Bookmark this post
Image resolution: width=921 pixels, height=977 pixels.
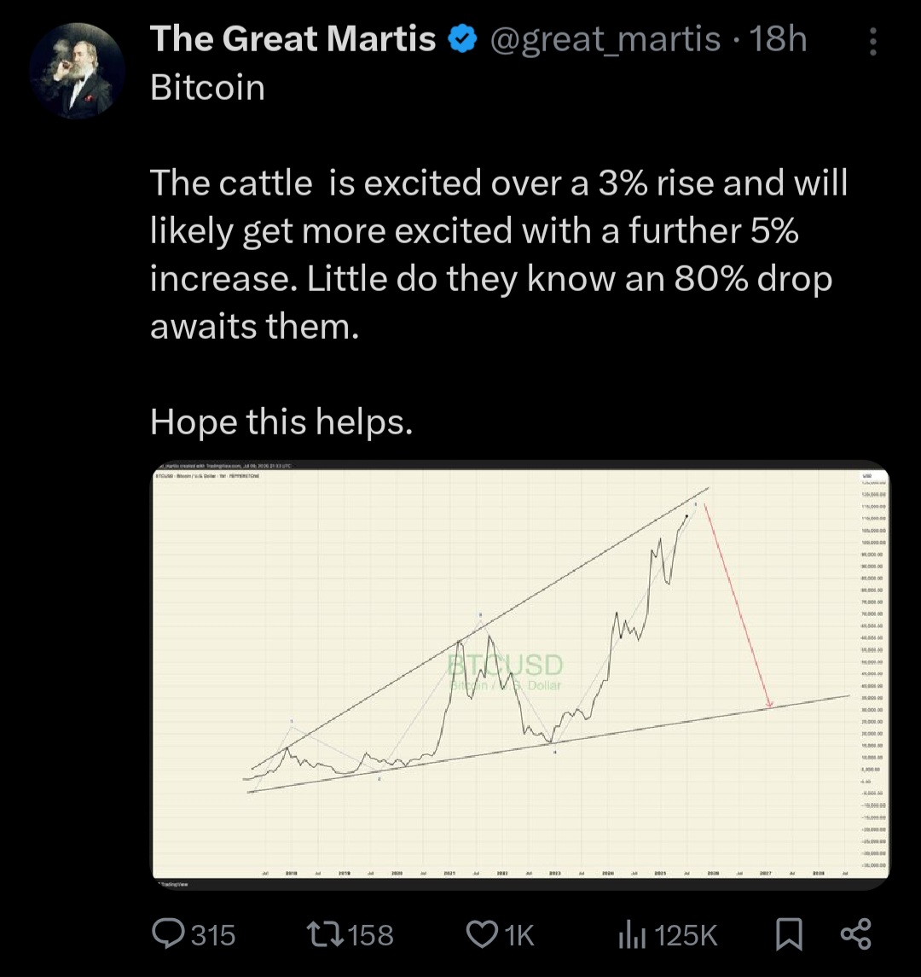(789, 934)
